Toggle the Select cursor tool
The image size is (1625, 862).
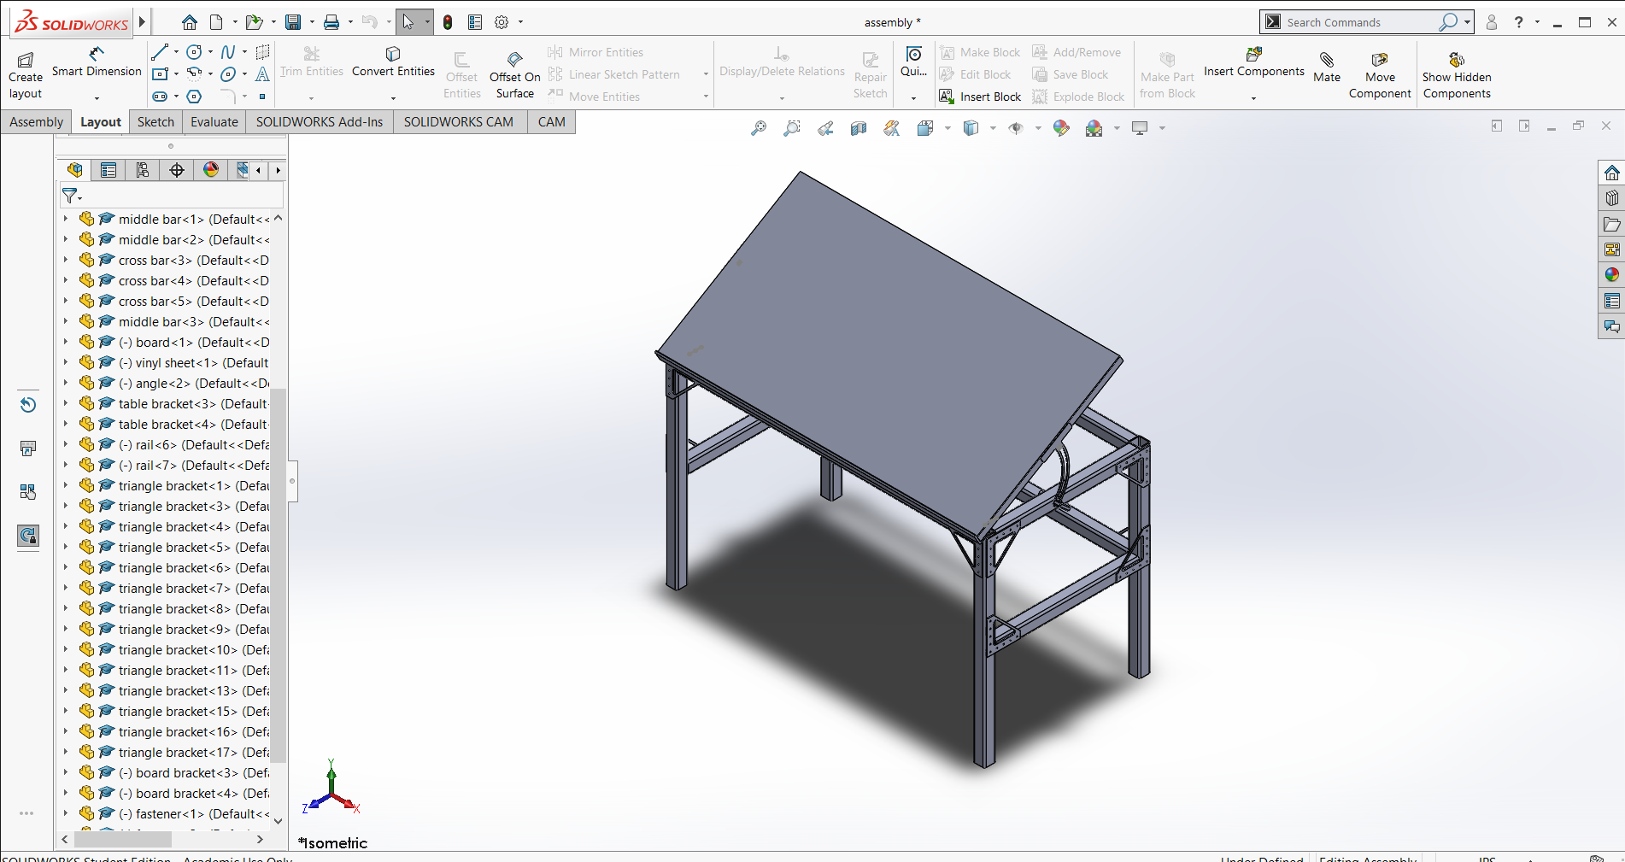[408, 22]
